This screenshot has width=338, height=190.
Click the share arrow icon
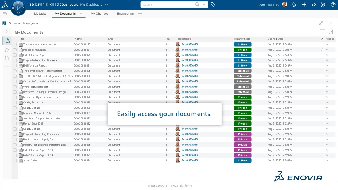(x=314, y=5)
